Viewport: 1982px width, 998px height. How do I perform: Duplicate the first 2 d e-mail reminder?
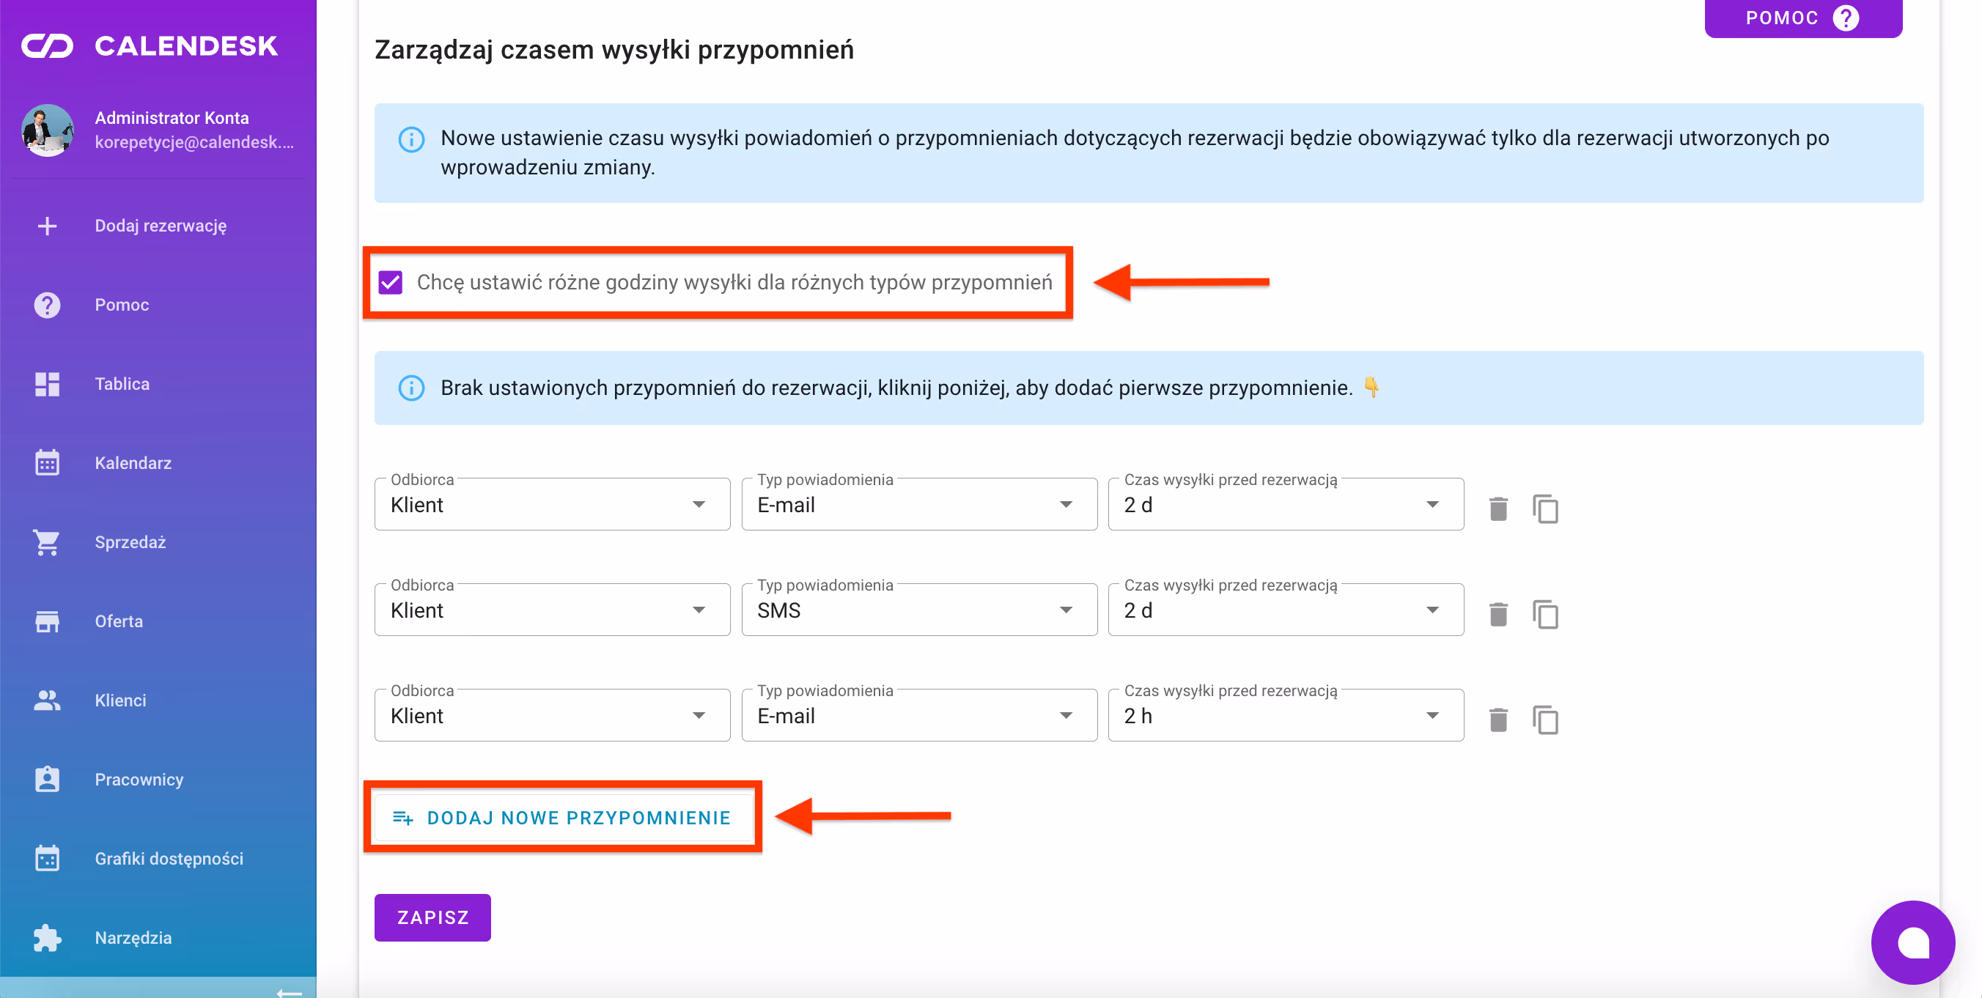tap(1545, 509)
